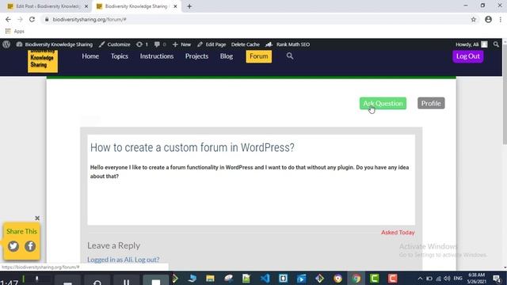The height and width of the screenshot is (285, 507).
Task: Click the address bar URL field
Action: [x=255, y=19]
